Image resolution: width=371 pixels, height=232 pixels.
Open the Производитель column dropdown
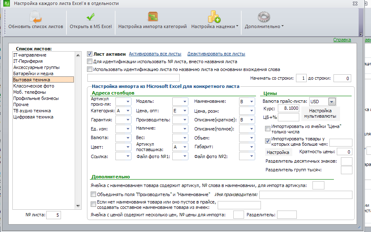coord(185,120)
